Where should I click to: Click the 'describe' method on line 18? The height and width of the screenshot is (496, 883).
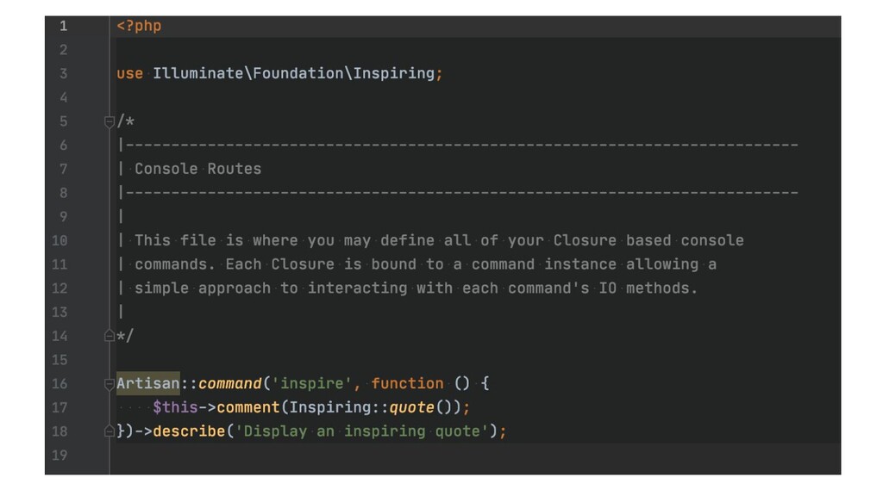189,431
